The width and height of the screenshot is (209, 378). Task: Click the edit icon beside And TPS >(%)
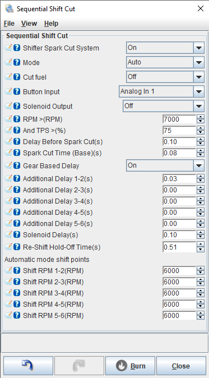pyautogui.click(x=8, y=131)
